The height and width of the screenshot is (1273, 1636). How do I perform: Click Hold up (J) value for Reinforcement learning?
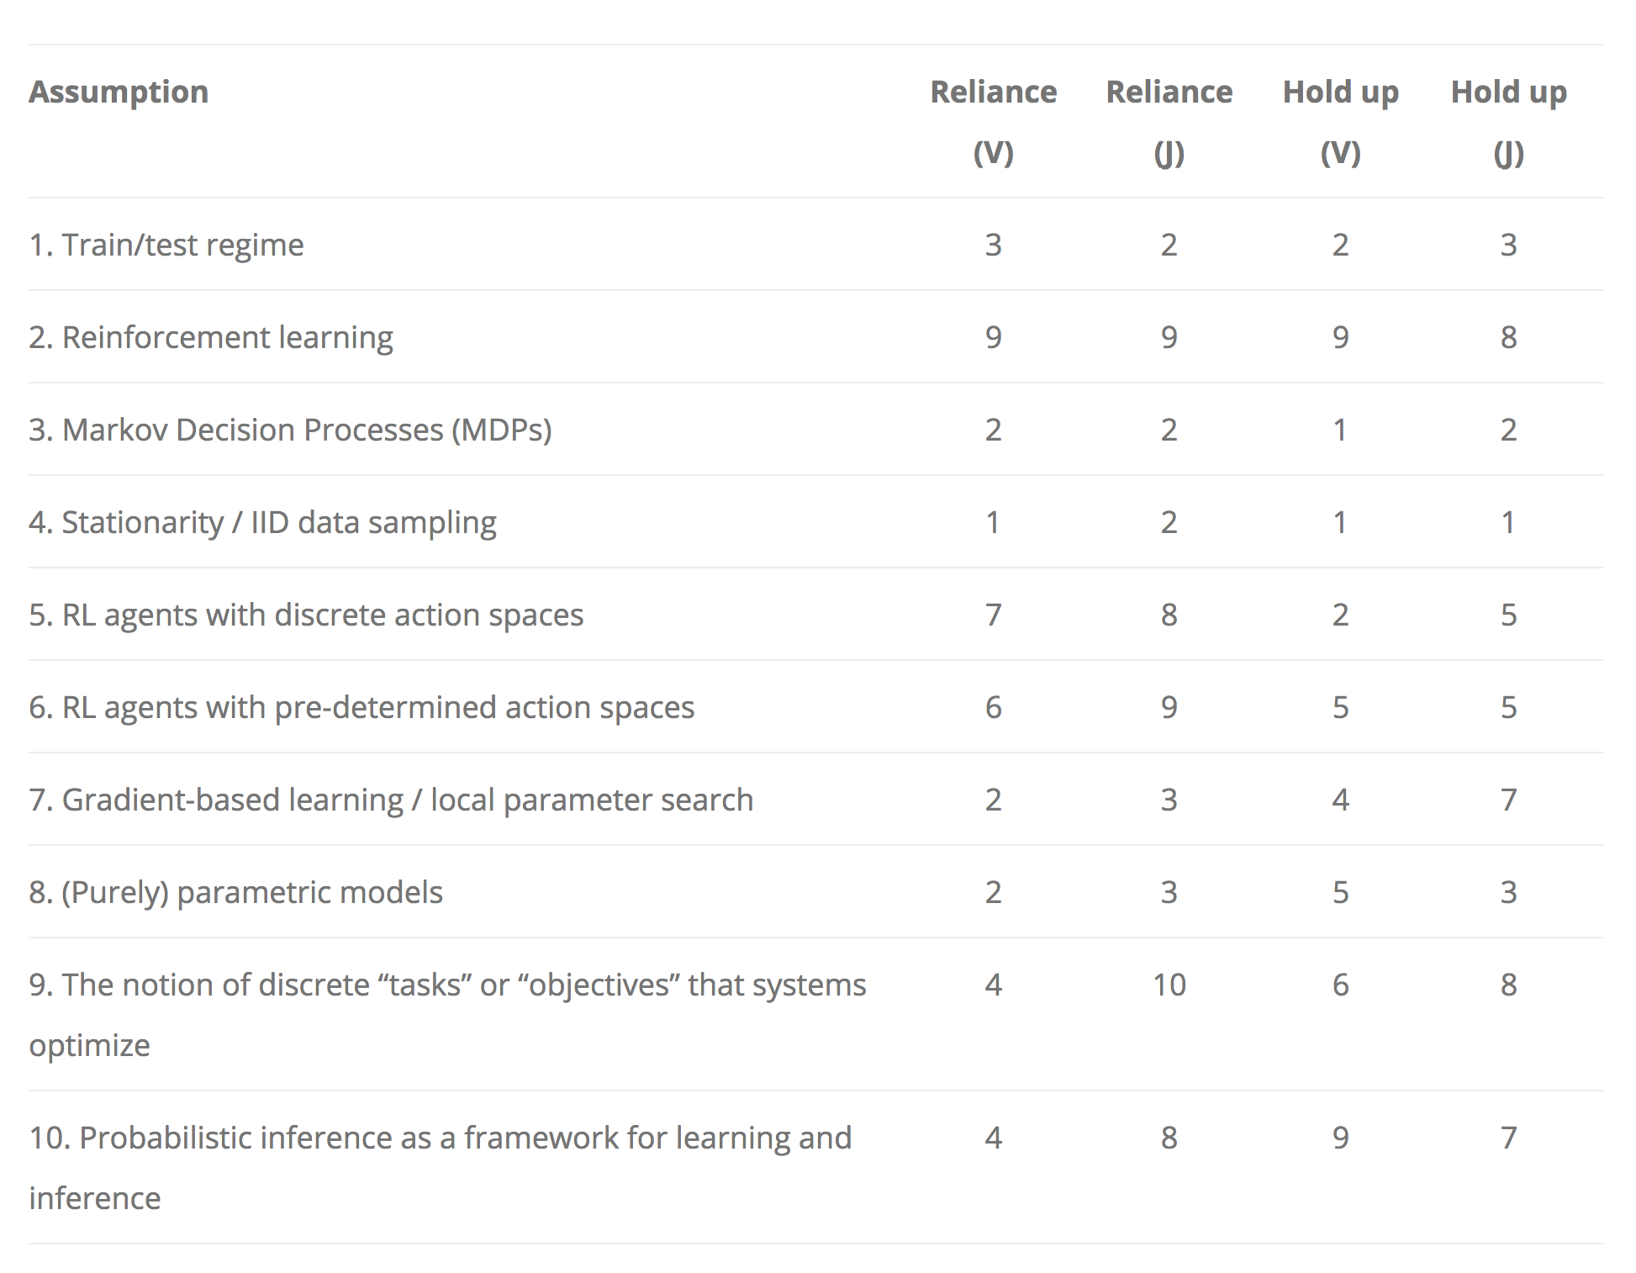[1508, 337]
